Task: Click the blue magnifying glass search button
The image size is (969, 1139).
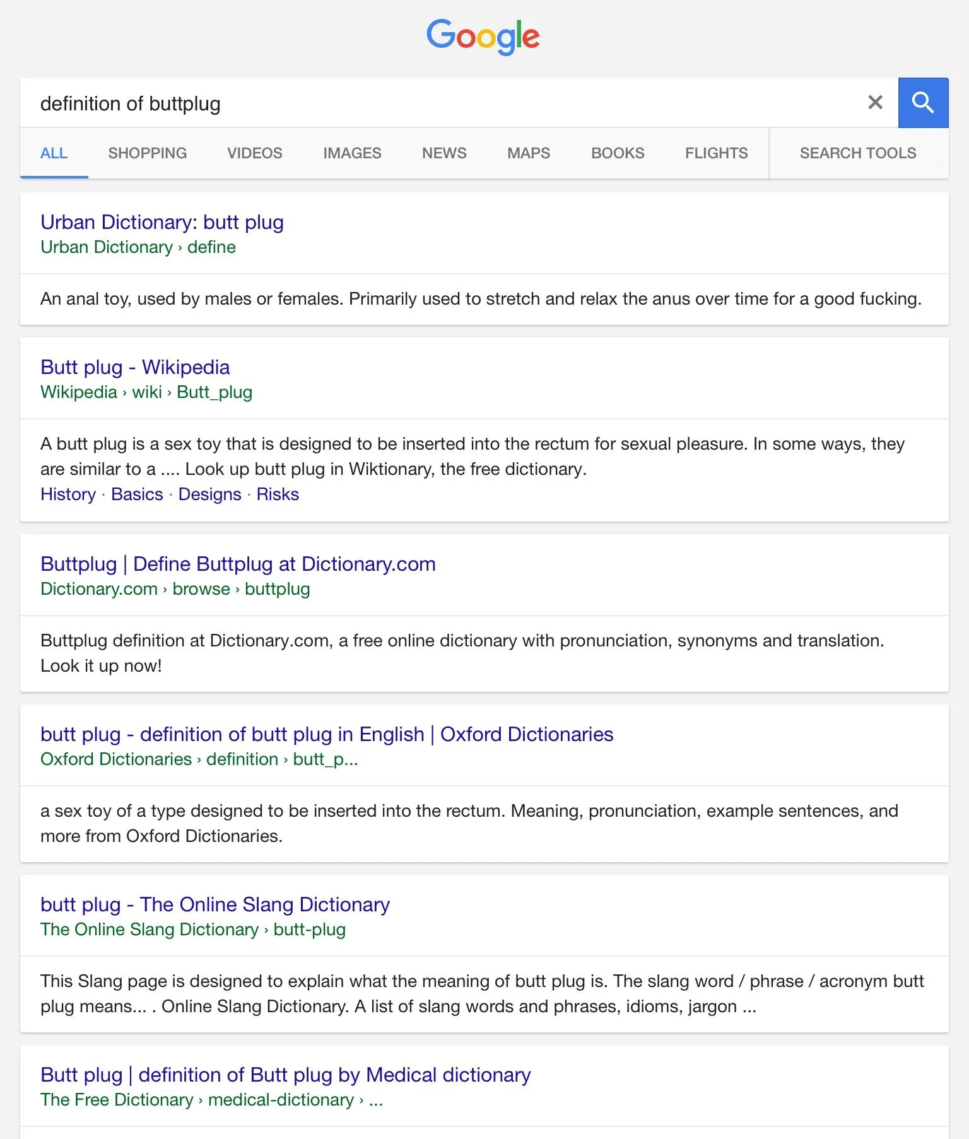Action: pyautogui.click(x=923, y=103)
